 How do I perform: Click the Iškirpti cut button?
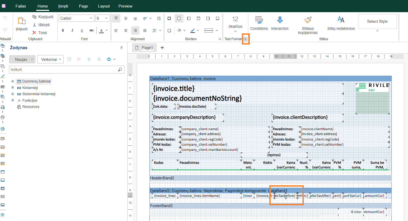(x=41, y=25)
